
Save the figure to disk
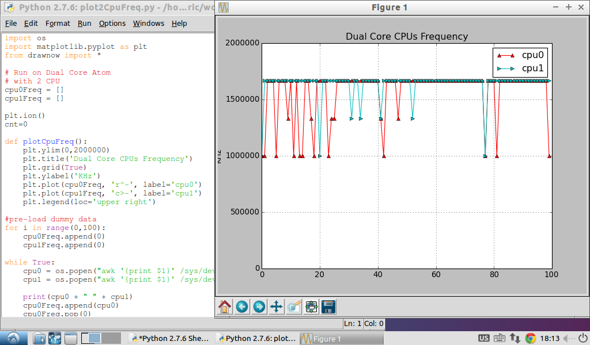328,306
